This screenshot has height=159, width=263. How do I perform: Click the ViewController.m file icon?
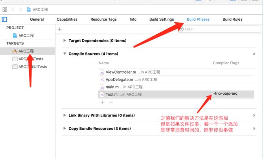tap(102, 72)
